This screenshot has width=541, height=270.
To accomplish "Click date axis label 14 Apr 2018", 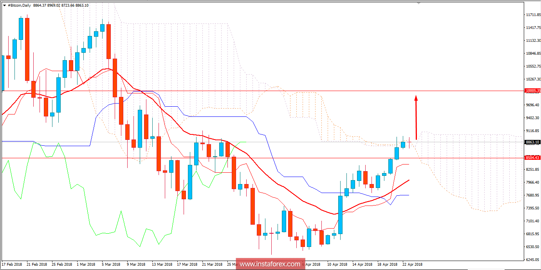I will point(362,265).
